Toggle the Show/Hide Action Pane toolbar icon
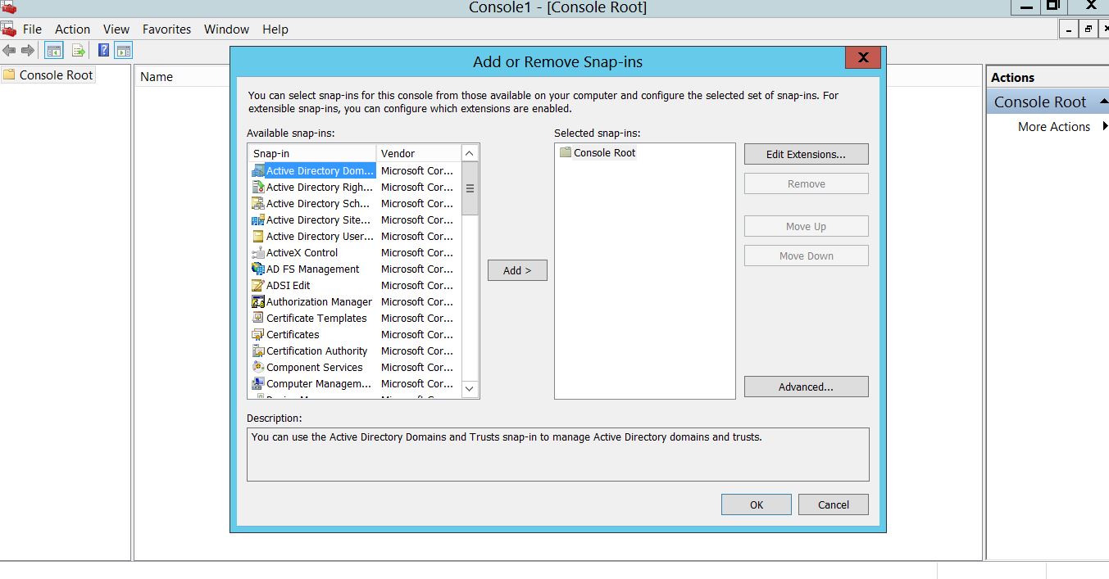The image size is (1109, 579). coord(123,51)
